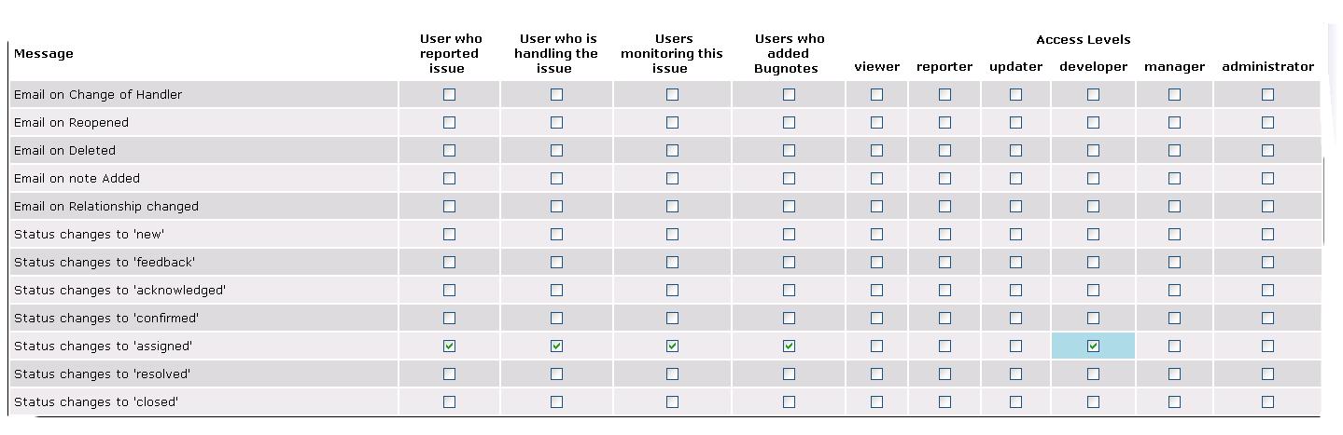Check updater box for Status changes to 'feedback'
Viewport: 1343px width, 435px height.
pos(1015,262)
